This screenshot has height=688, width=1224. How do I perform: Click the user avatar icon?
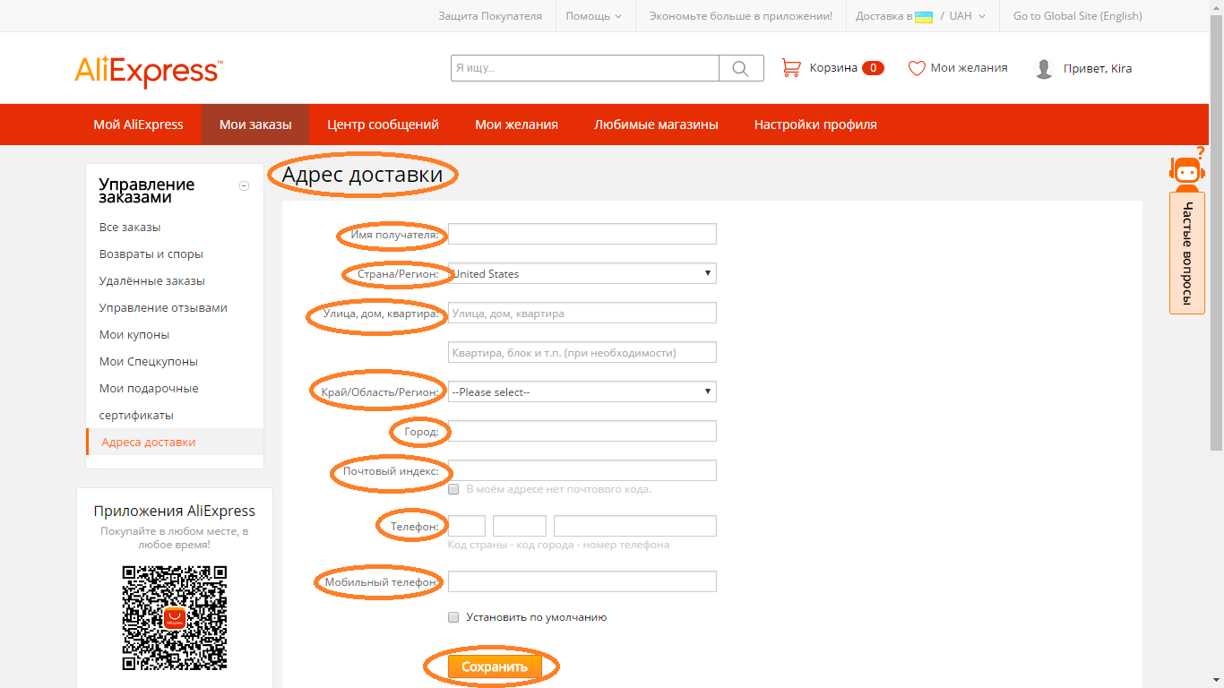pyautogui.click(x=1044, y=69)
